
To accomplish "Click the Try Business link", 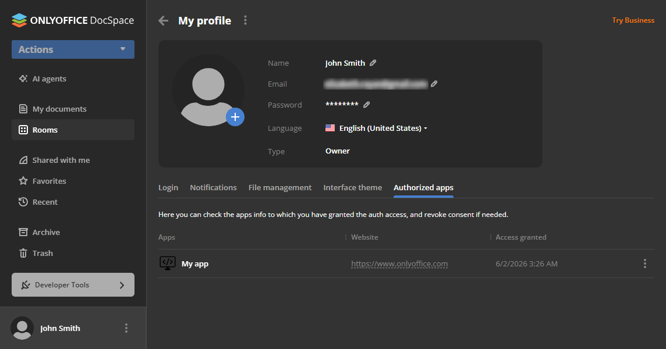I will (x=633, y=20).
